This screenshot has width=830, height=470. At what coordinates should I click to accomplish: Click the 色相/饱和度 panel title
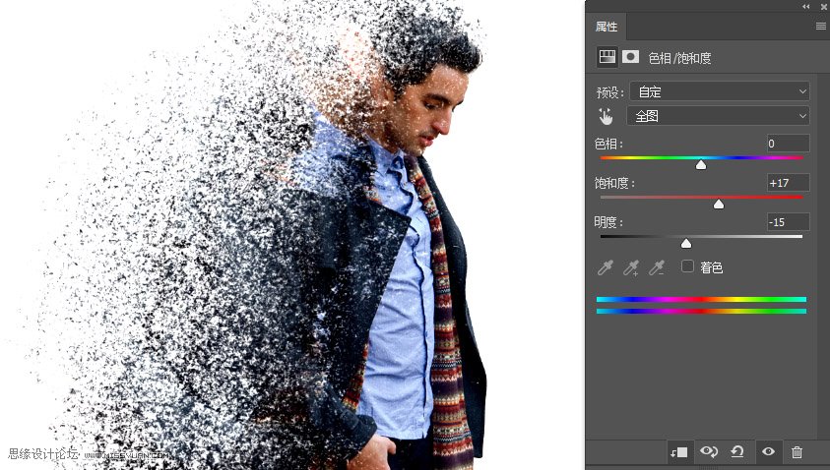point(679,58)
